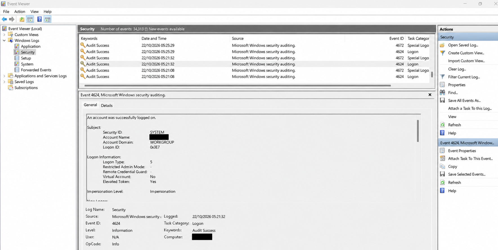Viewport: 498px width, 250px height.
Task: Click Attach a Task To this Log
Action: click(470, 108)
